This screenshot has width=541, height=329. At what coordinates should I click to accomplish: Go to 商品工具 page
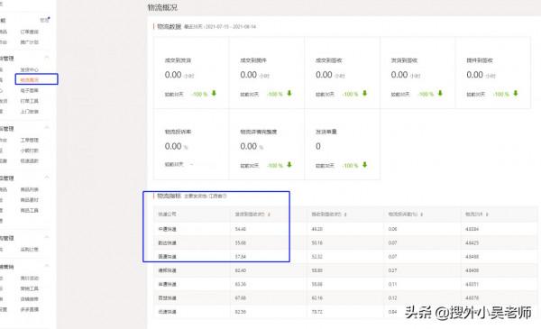tap(30, 210)
